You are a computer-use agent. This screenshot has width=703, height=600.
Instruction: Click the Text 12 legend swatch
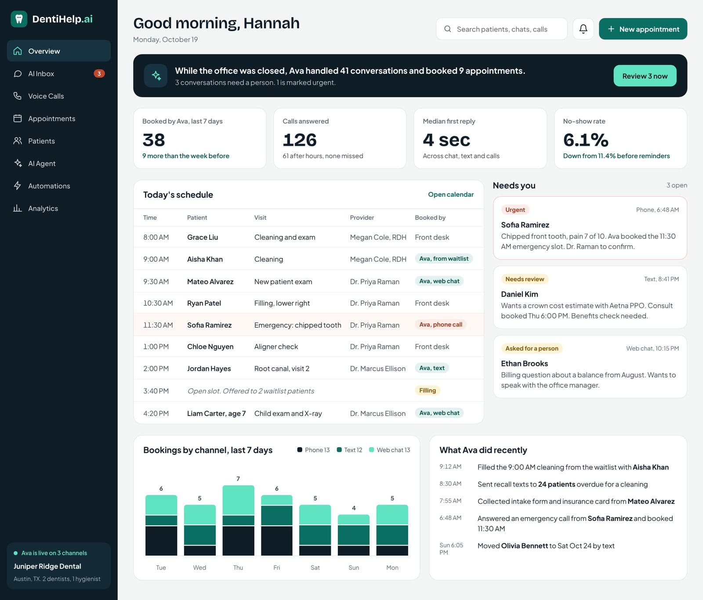point(339,450)
